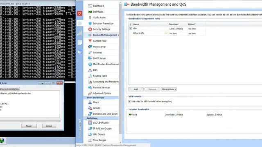This screenshot has height=147, width=262.
Task: Click the WAN interface icon
Action: click(130, 114)
